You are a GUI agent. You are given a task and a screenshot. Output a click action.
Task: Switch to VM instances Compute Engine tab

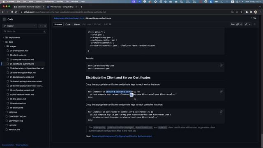tap(62, 7)
